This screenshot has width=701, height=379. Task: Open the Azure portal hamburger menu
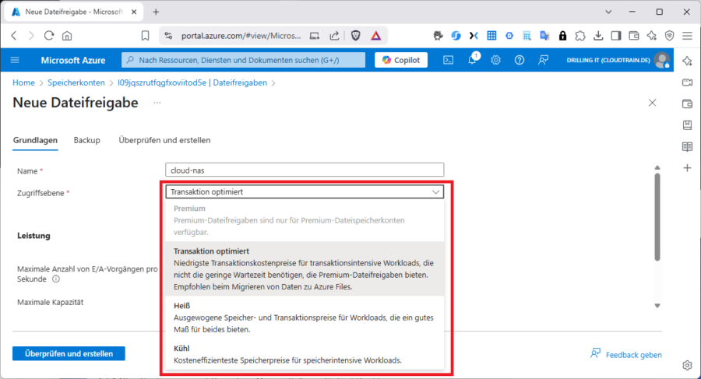(15, 60)
